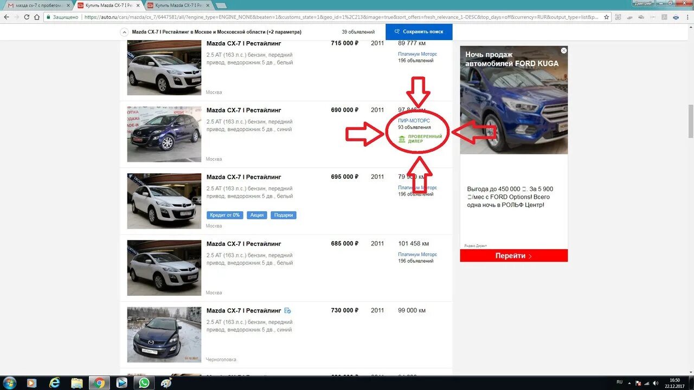
Task: Open a new browser tab
Action: click(221, 5)
